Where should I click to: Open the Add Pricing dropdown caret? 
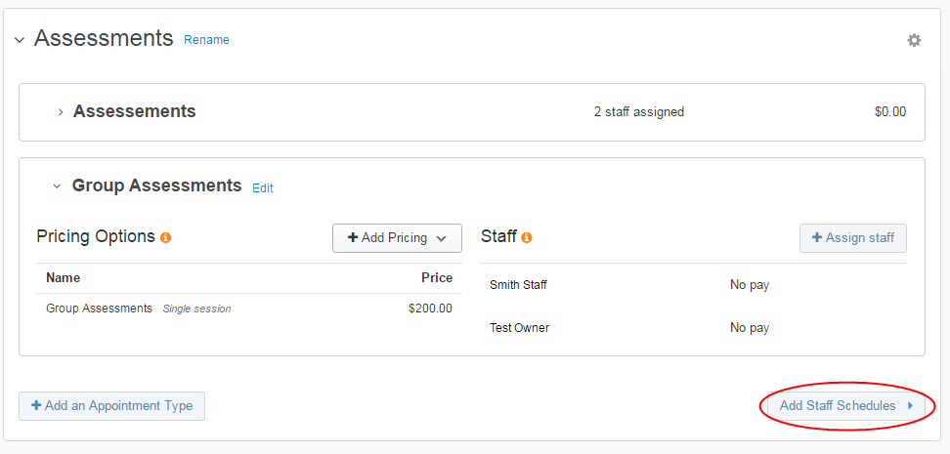tap(441, 238)
